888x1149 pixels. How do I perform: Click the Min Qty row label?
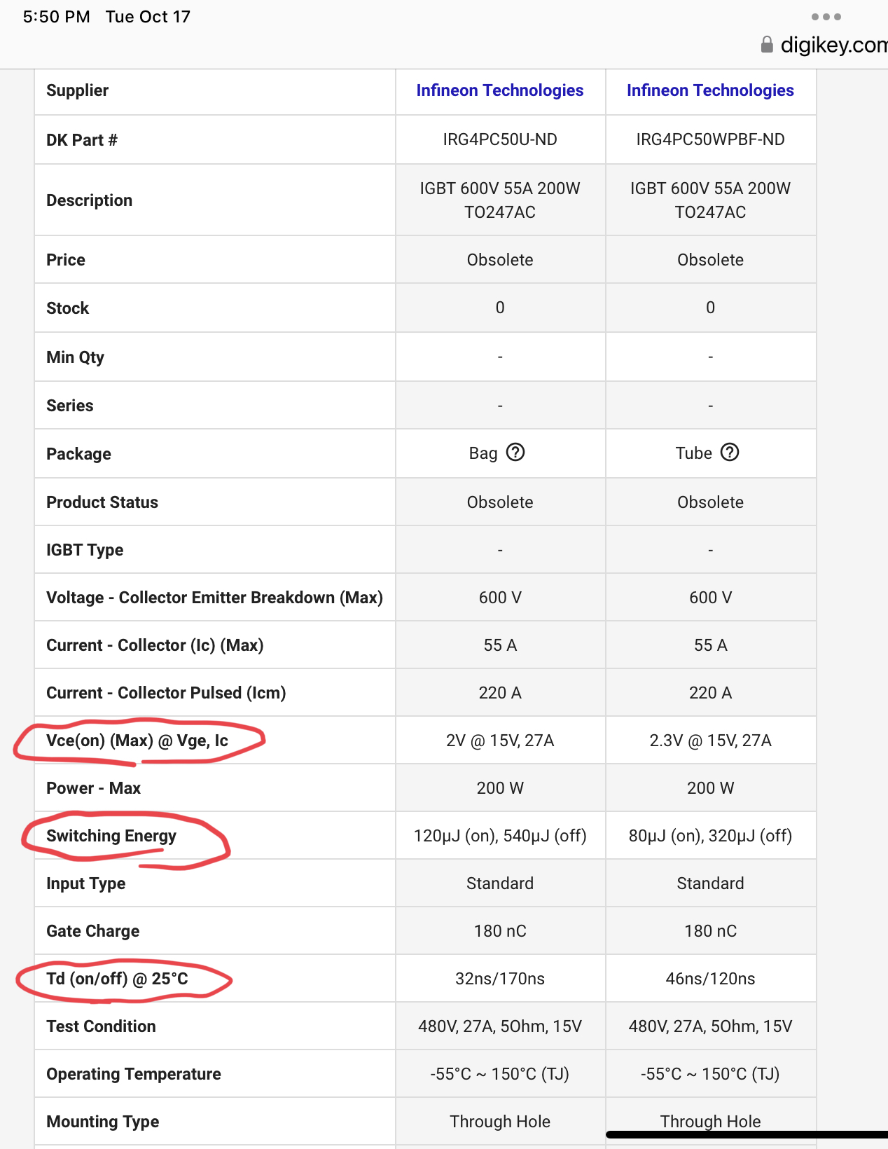pos(76,357)
